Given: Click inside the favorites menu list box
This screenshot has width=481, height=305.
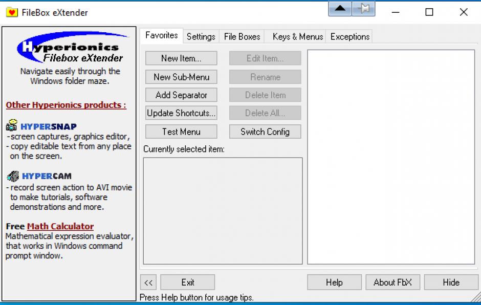Looking at the screenshot, I should point(391,157).
